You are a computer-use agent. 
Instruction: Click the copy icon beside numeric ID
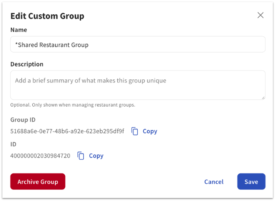tap(81, 156)
